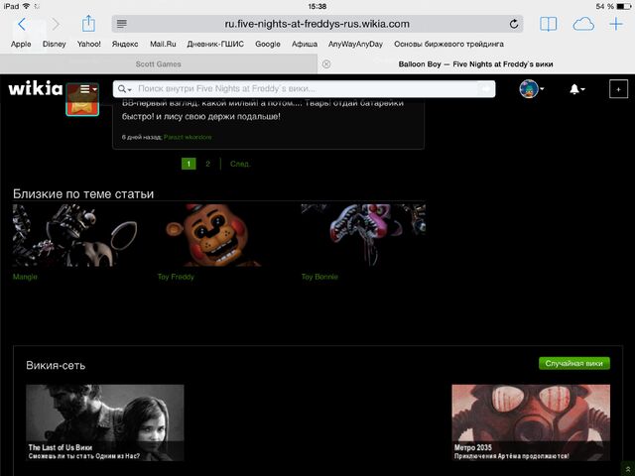Viewport: 635px width, 476px height.
Task: Switch to the Scott Games tab
Action: tap(159, 63)
